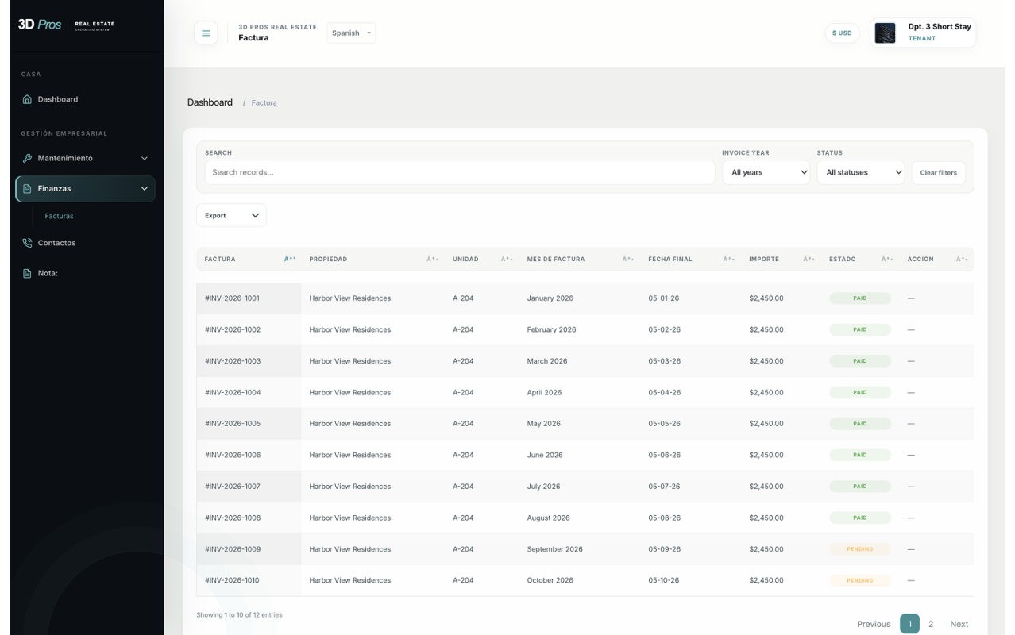Click the Dashboard home icon in sidebar

(27, 99)
